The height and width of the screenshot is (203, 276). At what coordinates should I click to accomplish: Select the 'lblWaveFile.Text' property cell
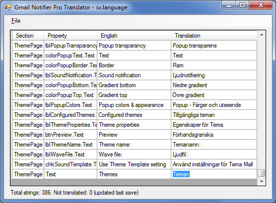[70, 154]
